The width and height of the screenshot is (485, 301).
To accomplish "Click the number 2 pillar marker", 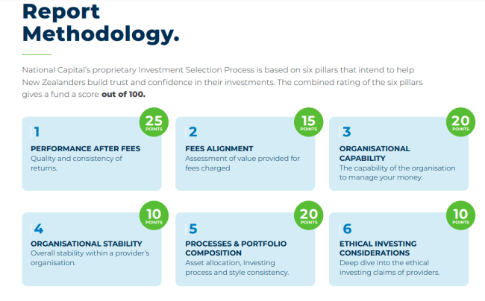I will [x=193, y=132].
